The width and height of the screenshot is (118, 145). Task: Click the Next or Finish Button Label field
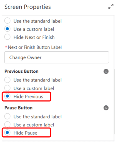57,57
